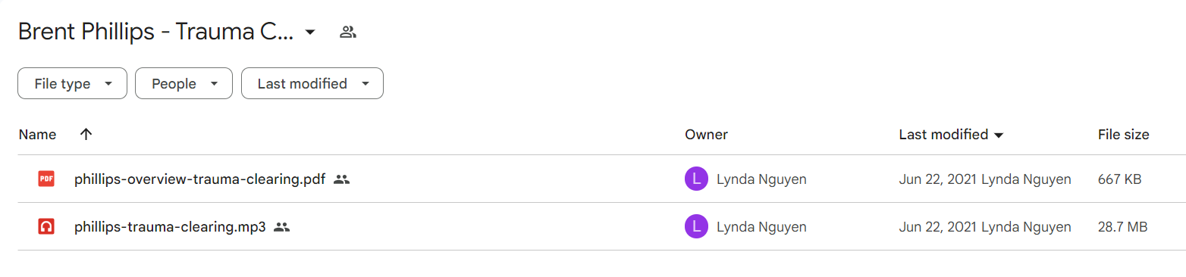Click shared icon next to the mp3 filename
This screenshot has height=277, width=1186.
[282, 226]
